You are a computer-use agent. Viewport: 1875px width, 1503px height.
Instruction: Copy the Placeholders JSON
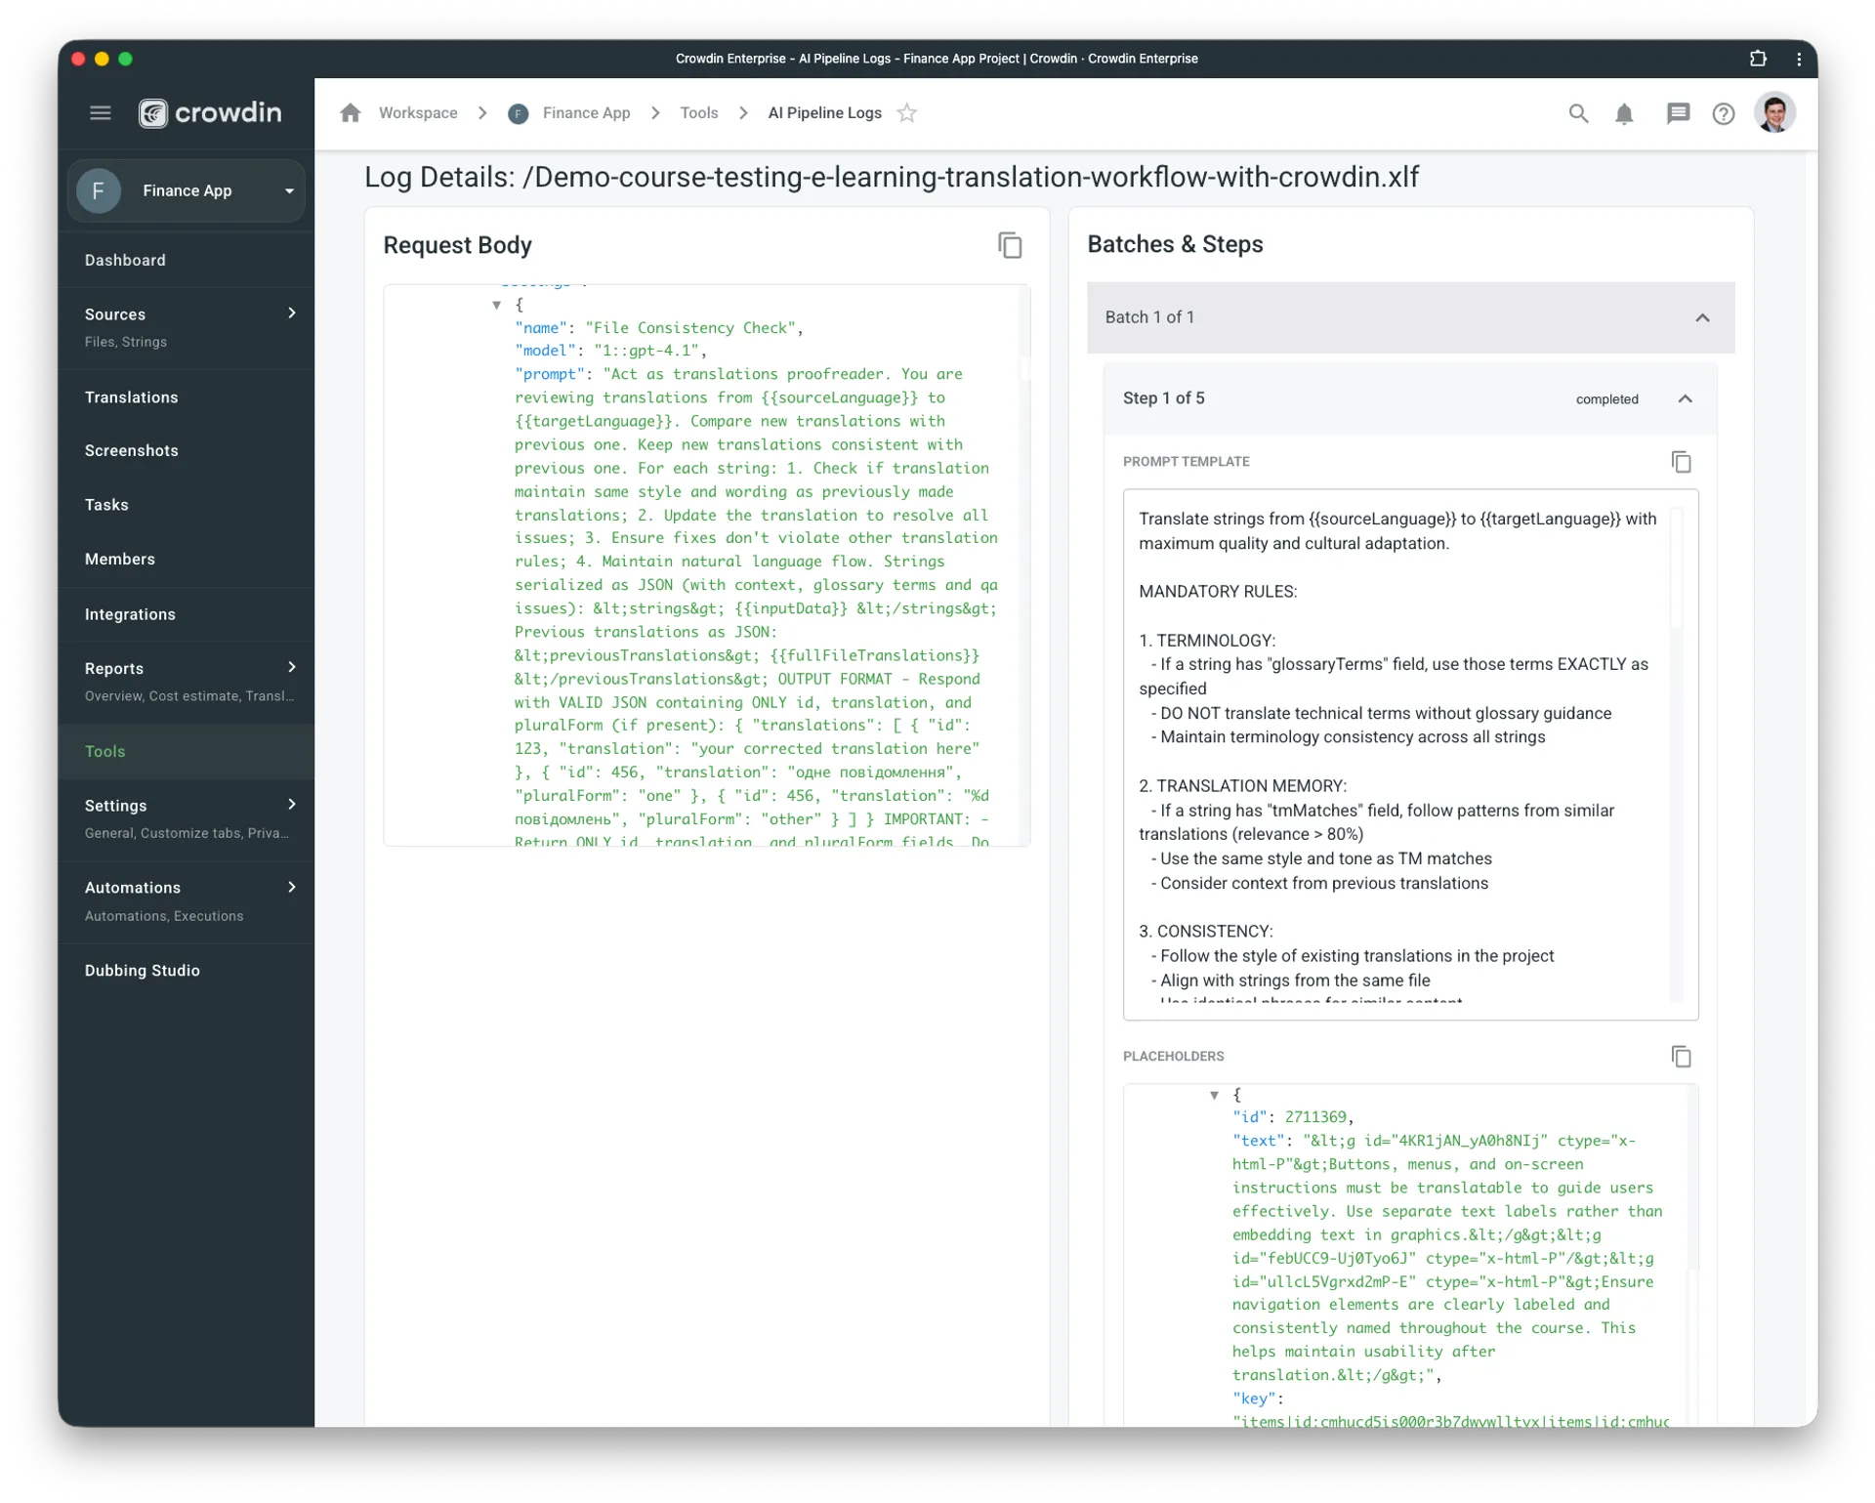click(x=1682, y=1056)
